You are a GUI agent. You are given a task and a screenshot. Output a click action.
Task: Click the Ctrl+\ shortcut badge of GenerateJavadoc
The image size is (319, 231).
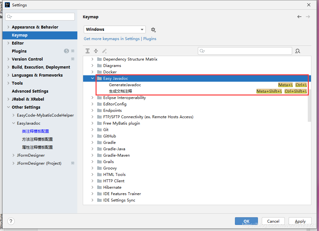pyautogui.click(x=301, y=85)
